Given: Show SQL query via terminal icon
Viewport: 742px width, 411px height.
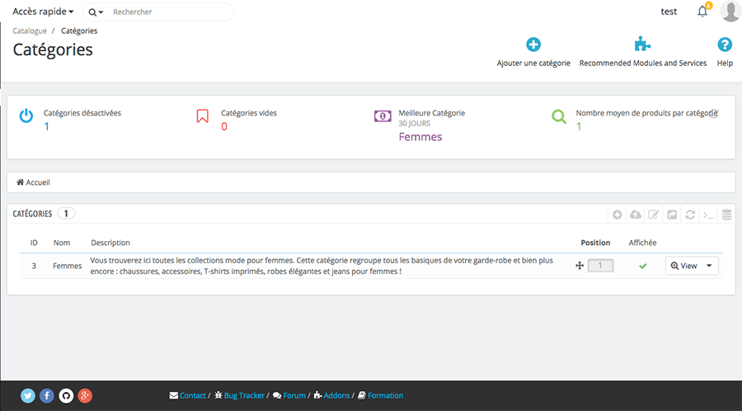Looking at the screenshot, I should coord(708,215).
